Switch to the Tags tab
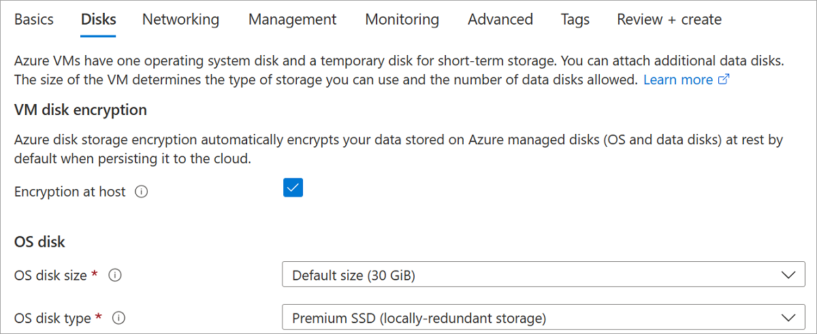 point(575,20)
